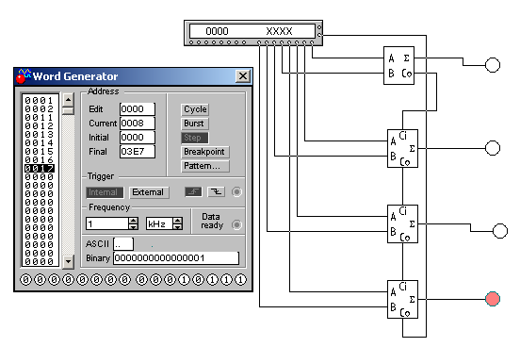Click the kHz frequency unit field
The width and height of the screenshot is (520, 347).
pos(160,223)
